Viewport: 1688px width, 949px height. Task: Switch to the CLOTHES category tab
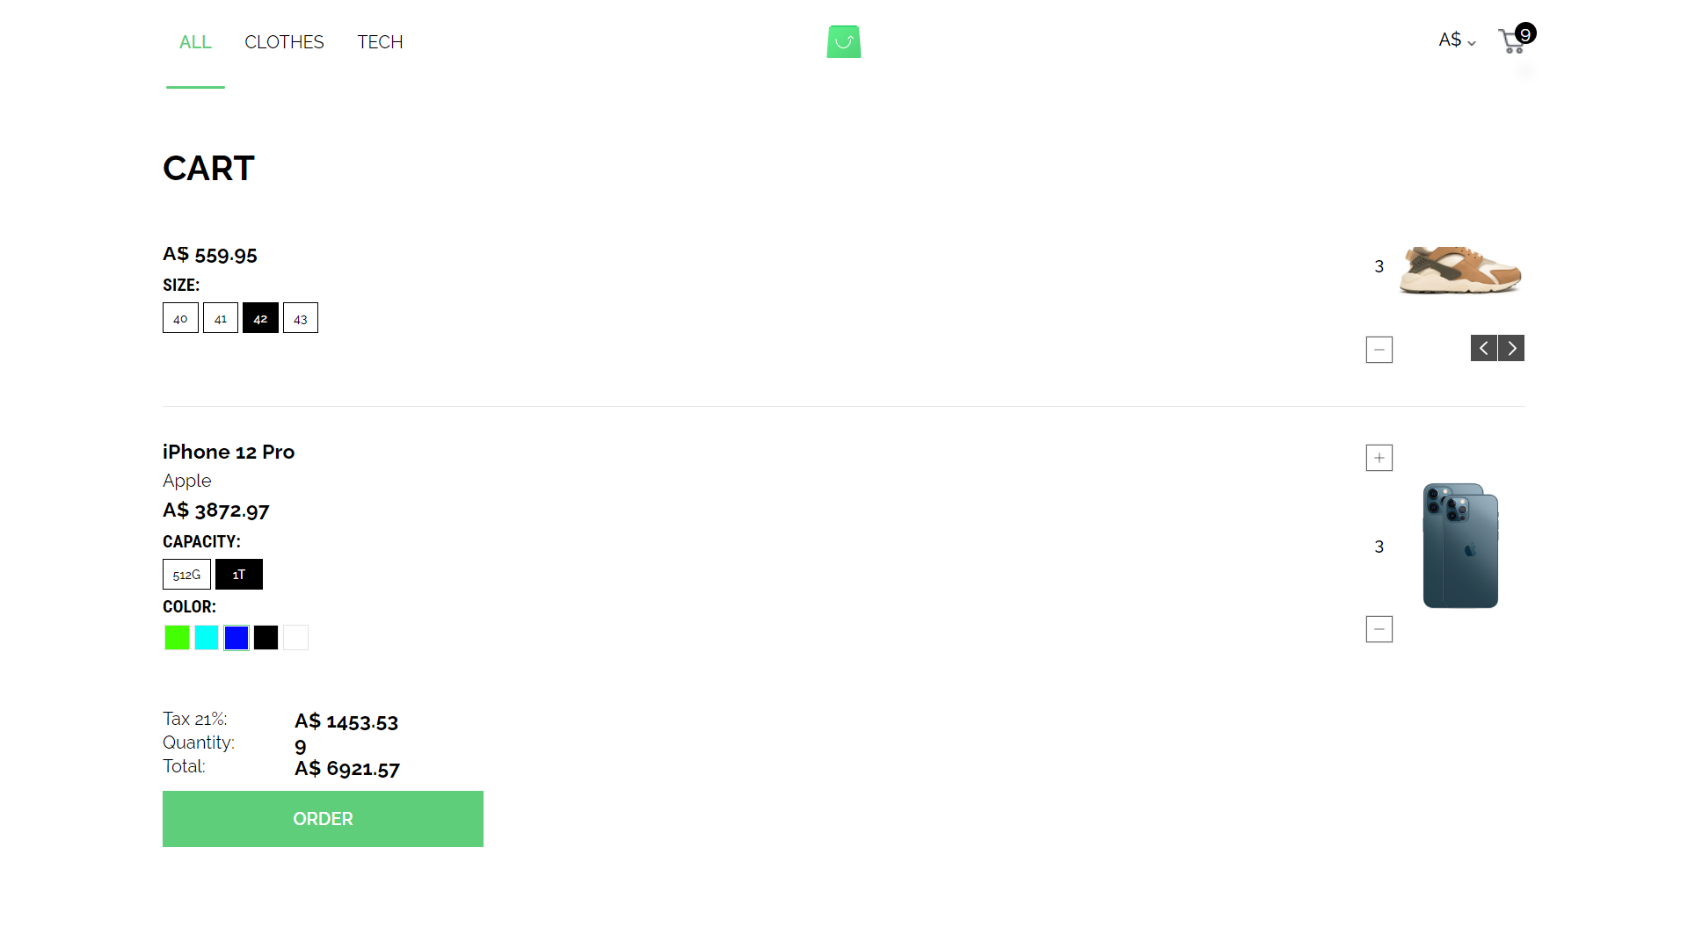tap(284, 41)
